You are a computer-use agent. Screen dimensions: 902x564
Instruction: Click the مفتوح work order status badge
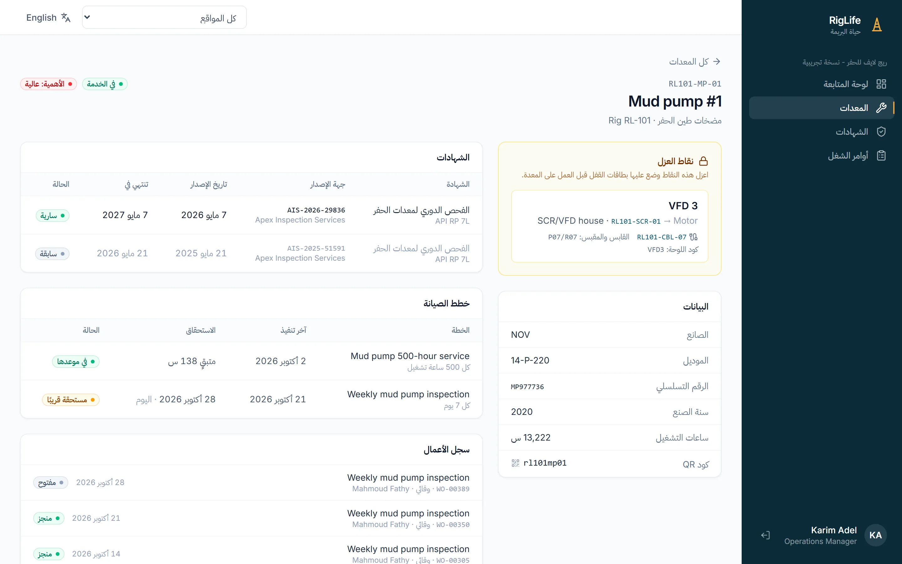pos(51,483)
